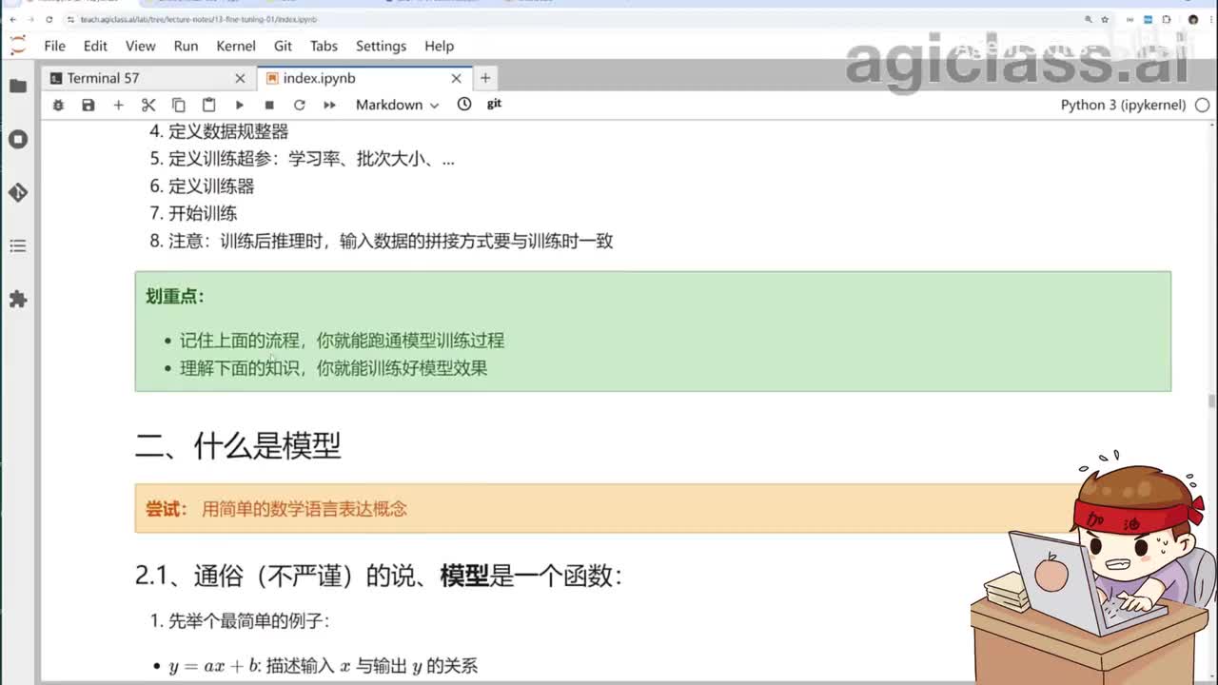Open the Tabs menu
This screenshot has width=1218, height=685.
click(324, 46)
